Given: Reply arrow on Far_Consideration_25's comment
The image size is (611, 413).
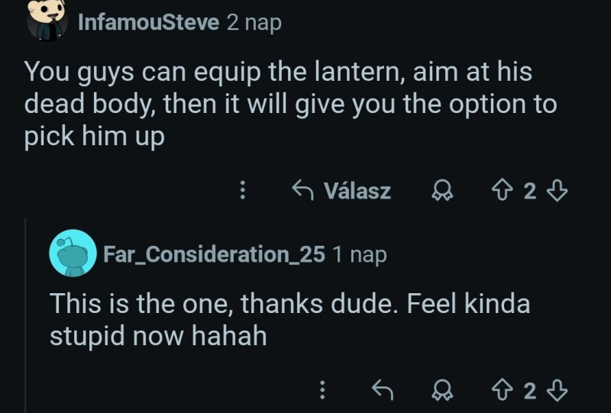Looking at the screenshot, I should click(x=382, y=391).
